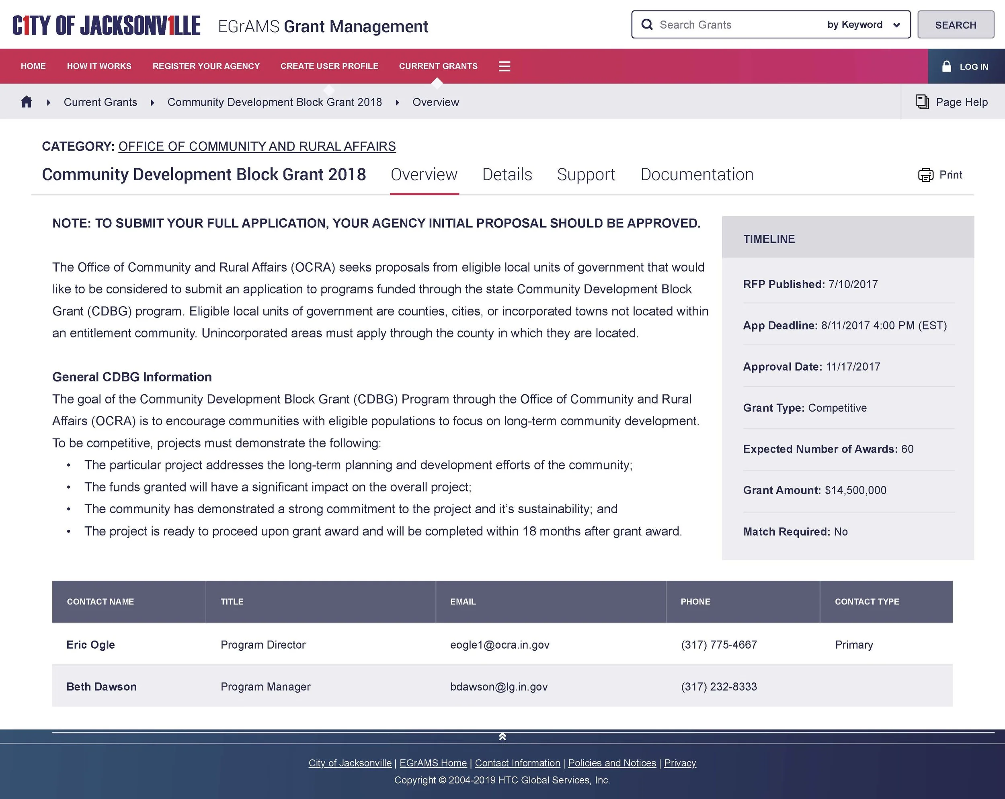1005x799 pixels.
Task: Open Policies and Notices footer link
Action: click(611, 763)
